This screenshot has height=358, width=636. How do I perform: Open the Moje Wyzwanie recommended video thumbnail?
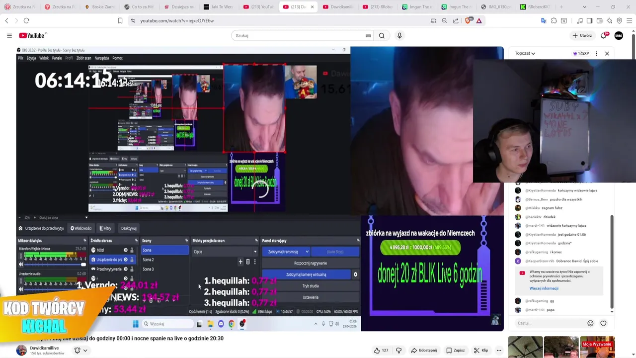[597, 347]
